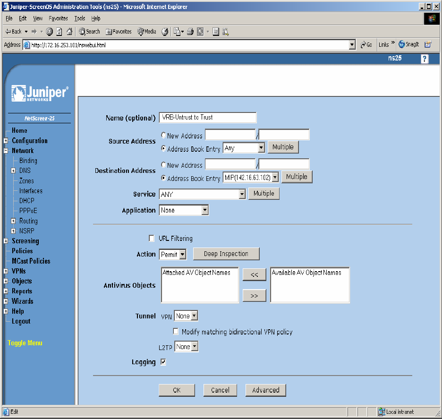This screenshot has width=442, height=419.
Task: Click the Advanced button
Action: [265, 390]
